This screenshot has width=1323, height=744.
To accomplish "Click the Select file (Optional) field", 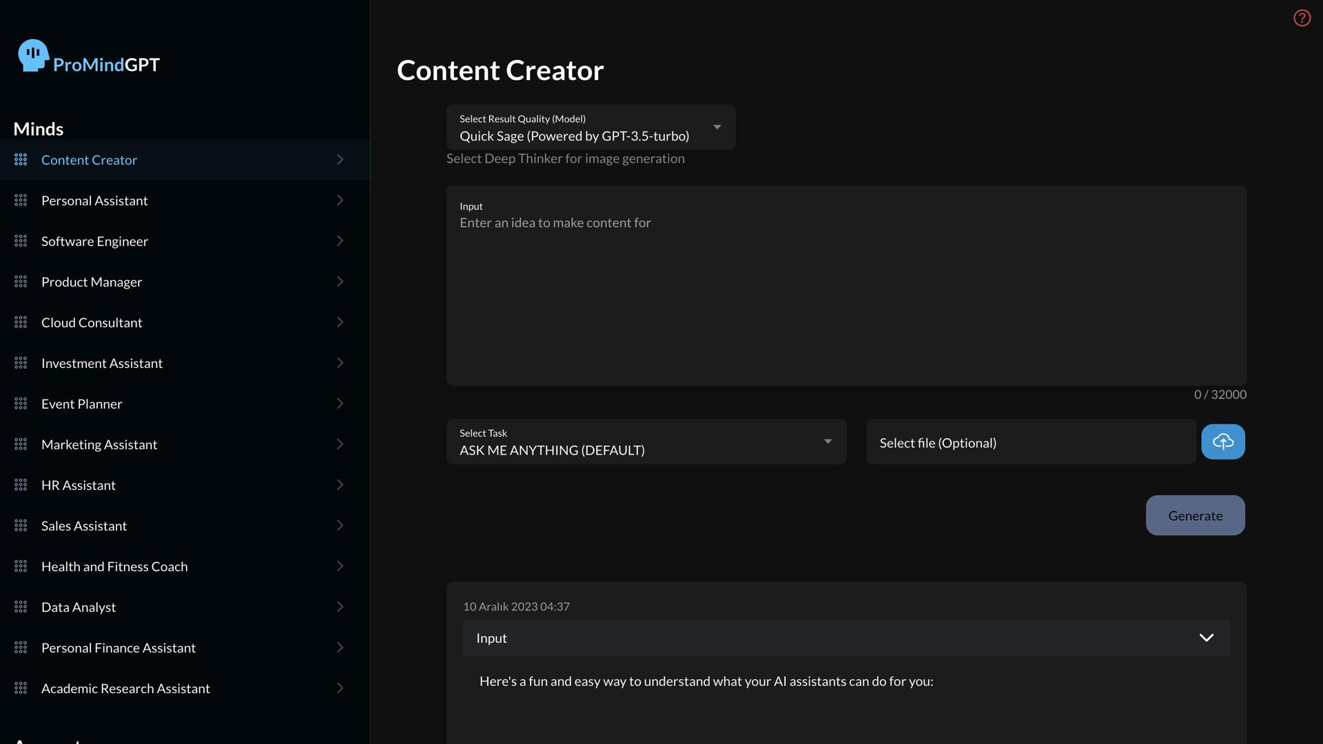I will coord(1030,443).
